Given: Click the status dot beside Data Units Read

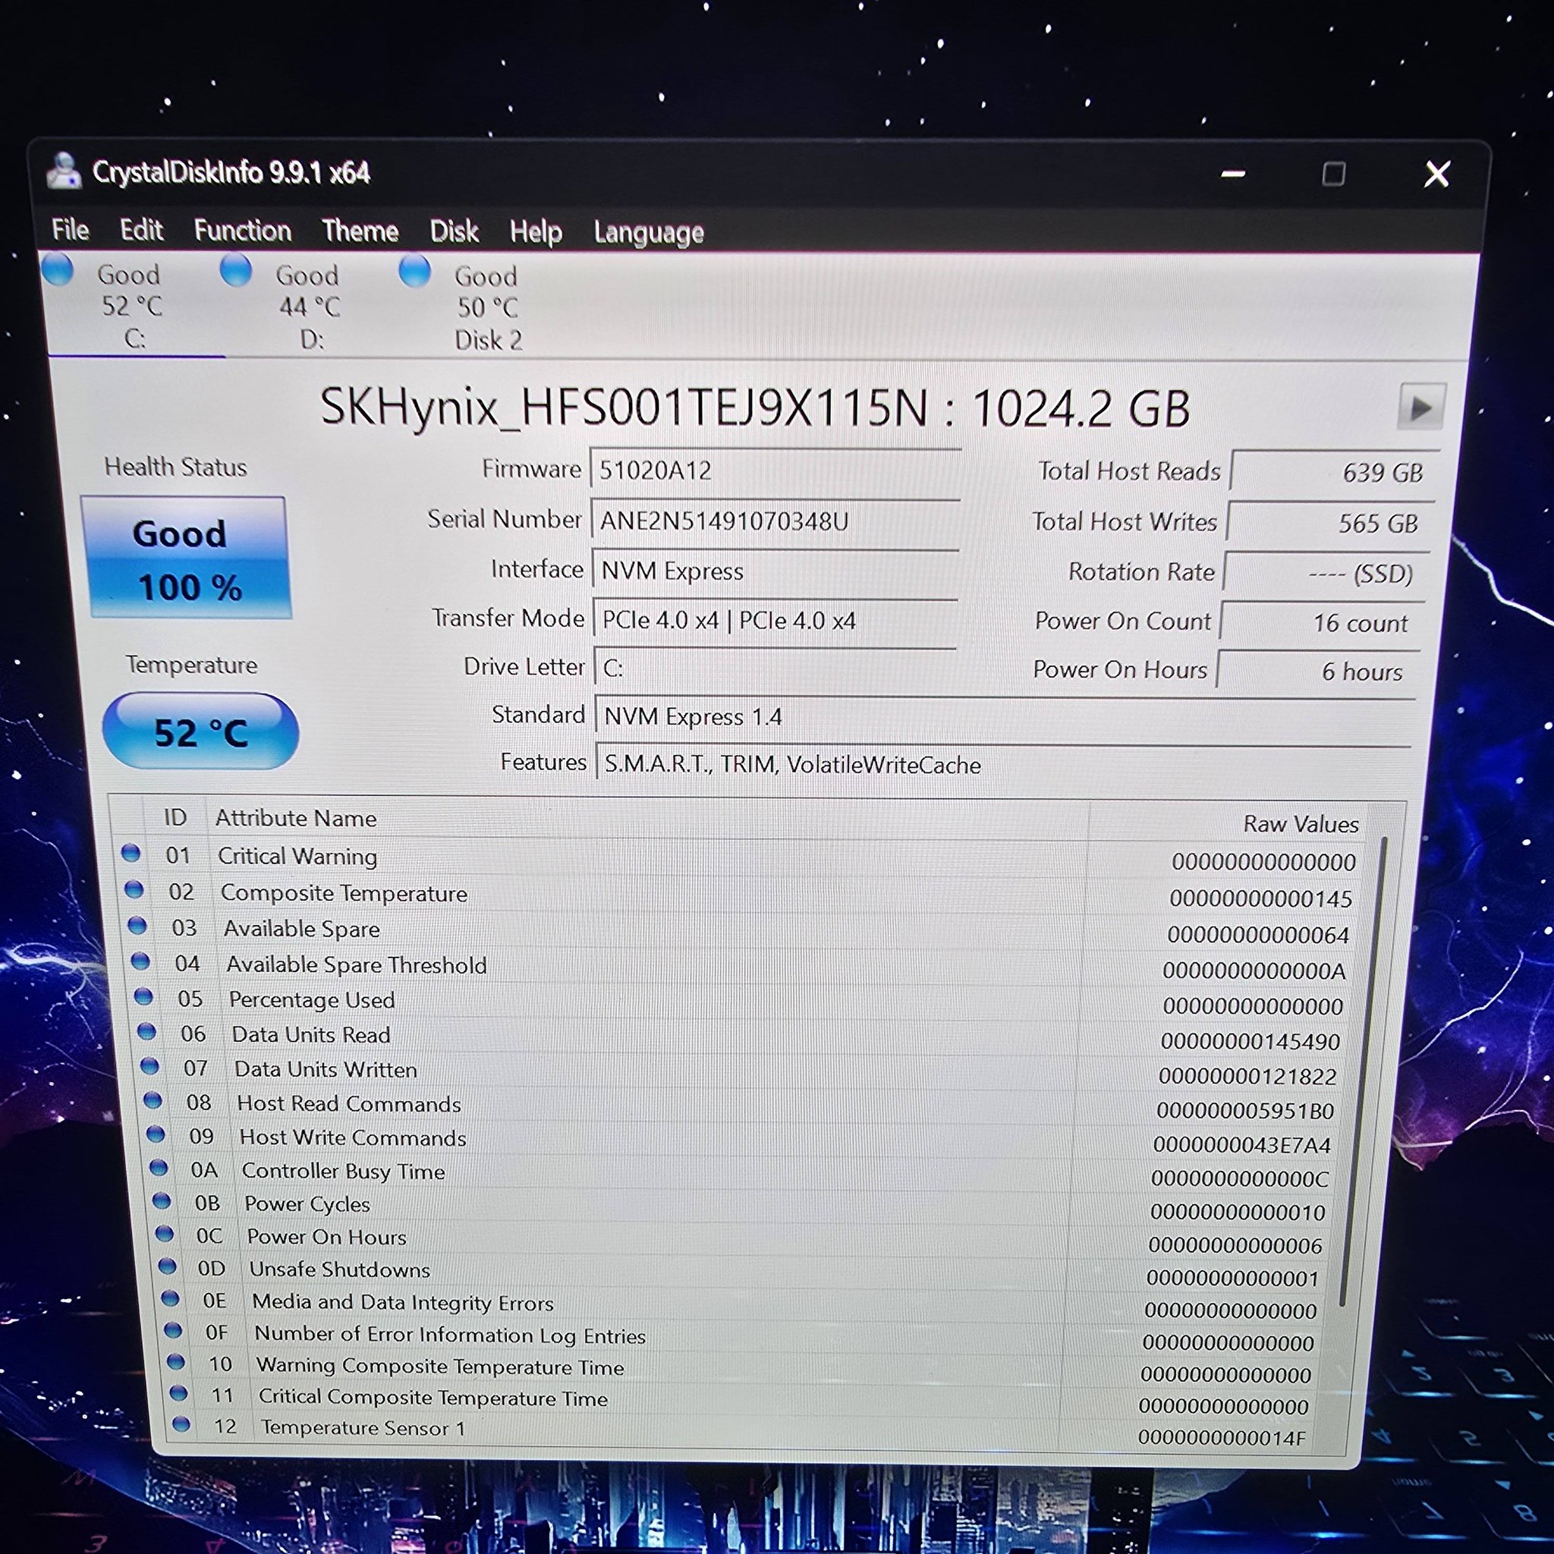Looking at the screenshot, I should 146,1030.
